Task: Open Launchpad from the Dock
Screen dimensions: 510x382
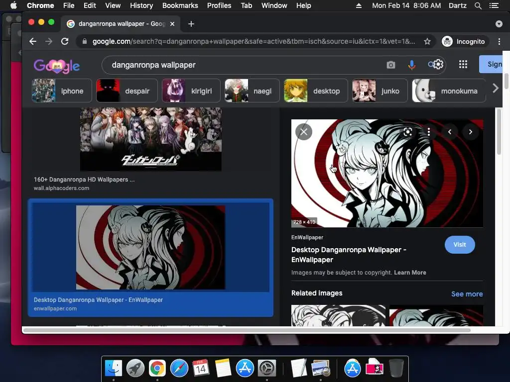Action: coord(135,368)
